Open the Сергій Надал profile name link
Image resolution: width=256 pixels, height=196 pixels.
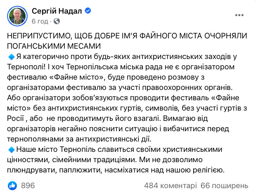coord(54,11)
